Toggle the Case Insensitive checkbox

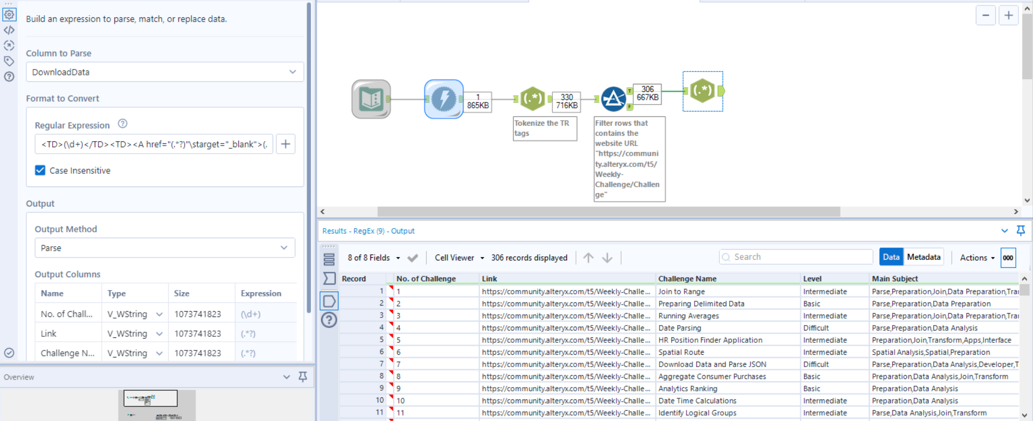pos(40,170)
